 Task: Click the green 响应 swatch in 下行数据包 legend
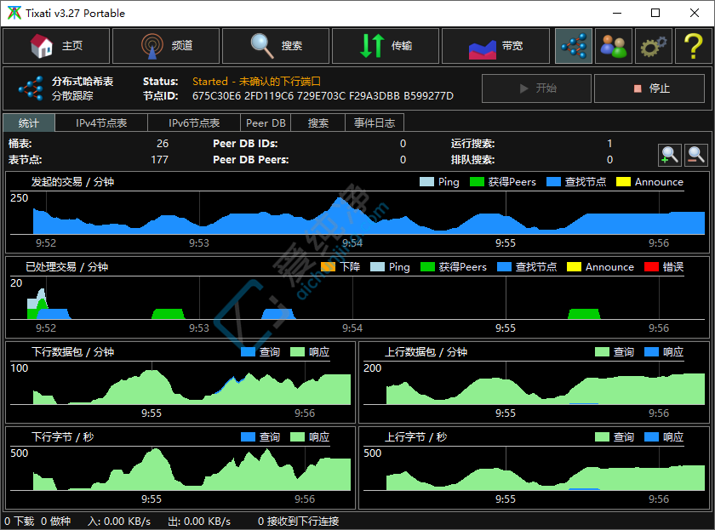click(x=297, y=352)
